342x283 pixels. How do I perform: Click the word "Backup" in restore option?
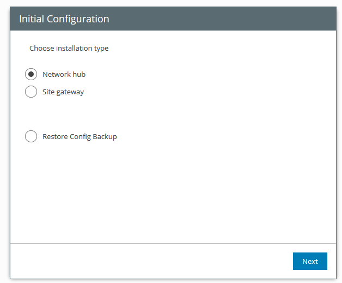click(x=105, y=136)
